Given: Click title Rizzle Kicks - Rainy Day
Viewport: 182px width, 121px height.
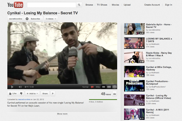Looking at the screenshot, I should [x=159, y=54].
